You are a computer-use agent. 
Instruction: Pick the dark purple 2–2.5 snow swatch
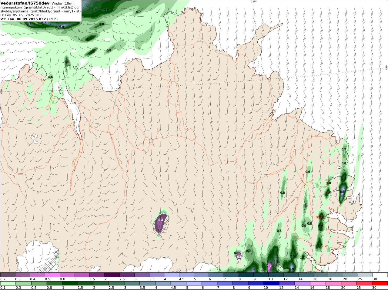click(112, 275)
